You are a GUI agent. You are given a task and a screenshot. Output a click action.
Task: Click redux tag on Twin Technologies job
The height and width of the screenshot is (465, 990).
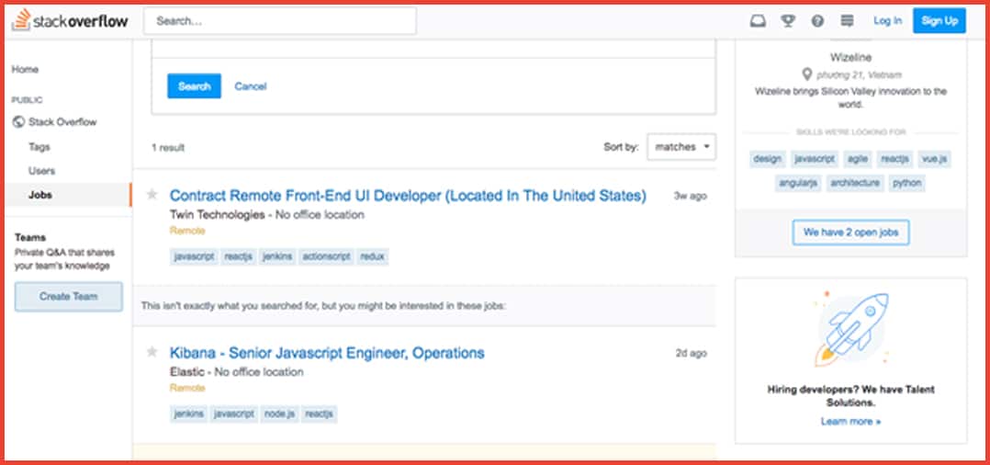point(373,257)
